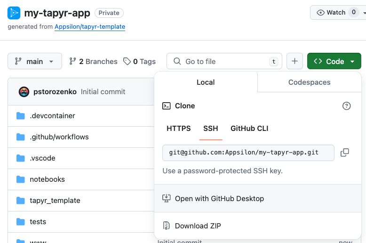Open the tests folder name
The image size is (366, 243).
(x=38, y=222)
